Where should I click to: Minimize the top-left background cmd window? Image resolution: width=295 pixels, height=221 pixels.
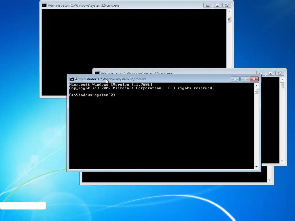point(208,5)
